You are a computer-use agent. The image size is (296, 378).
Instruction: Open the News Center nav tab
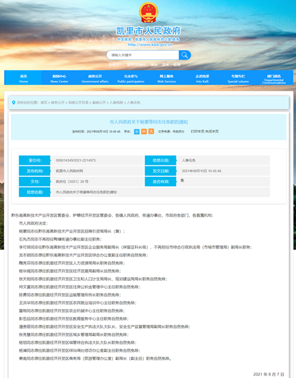(x=59, y=78)
